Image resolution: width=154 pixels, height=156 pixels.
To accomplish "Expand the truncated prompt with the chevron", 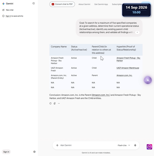I will point(137,32).
